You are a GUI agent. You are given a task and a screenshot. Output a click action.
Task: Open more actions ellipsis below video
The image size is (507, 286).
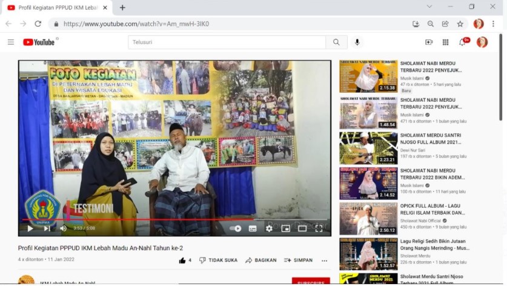coord(324,261)
